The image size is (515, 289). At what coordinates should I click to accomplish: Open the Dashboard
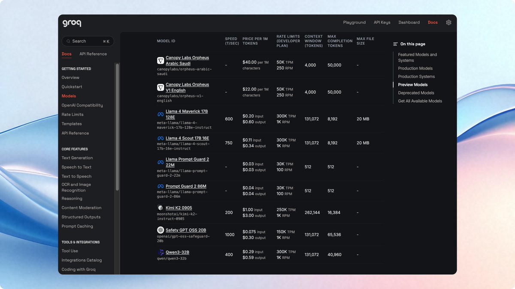(409, 22)
